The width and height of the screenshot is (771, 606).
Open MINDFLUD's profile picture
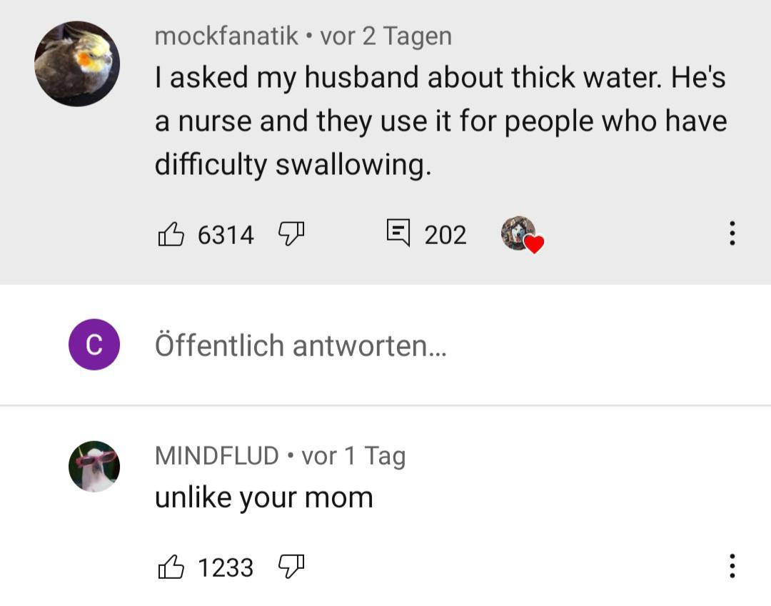click(94, 466)
